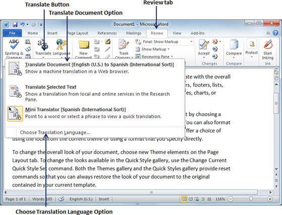
Task: Switch to Full Screen Reading view
Action: (x=190, y=199)
